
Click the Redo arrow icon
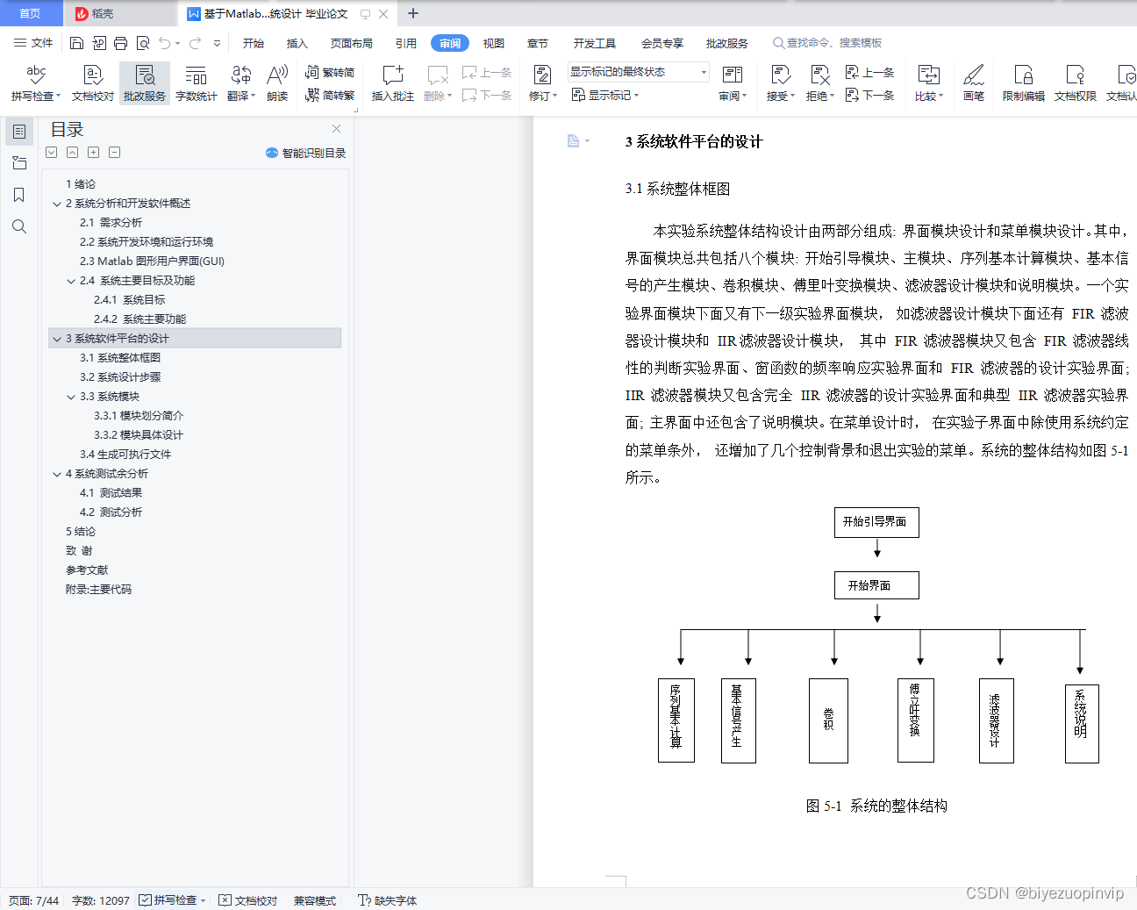[x=195, y=43]
